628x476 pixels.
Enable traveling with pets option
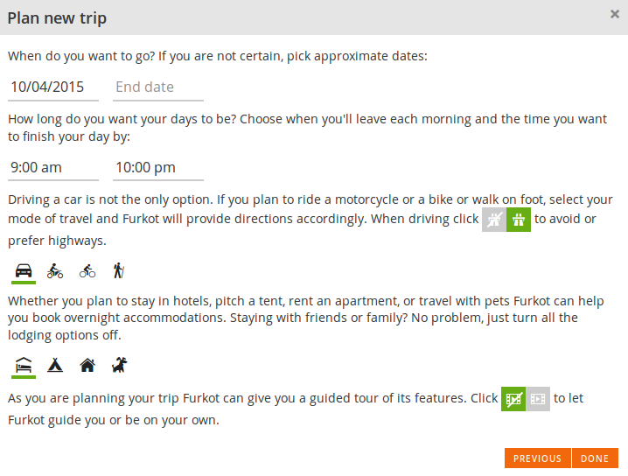click(x=119, y=365)
